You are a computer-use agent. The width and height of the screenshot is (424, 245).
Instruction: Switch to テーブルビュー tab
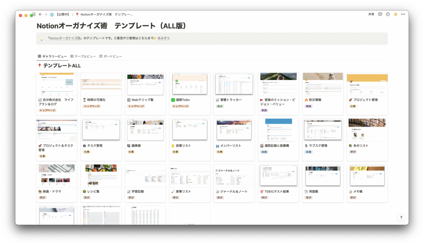[83, 56]
